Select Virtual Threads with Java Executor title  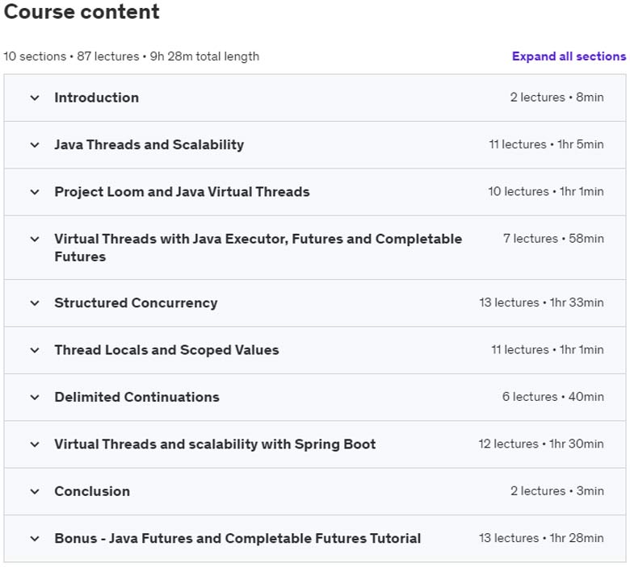[x=258, y=248]
